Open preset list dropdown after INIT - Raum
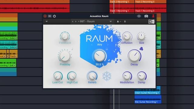Screen dimensions: 194x109 coord(111,21)
